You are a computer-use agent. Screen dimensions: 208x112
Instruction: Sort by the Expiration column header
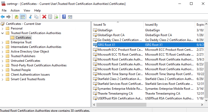point(200,25)
